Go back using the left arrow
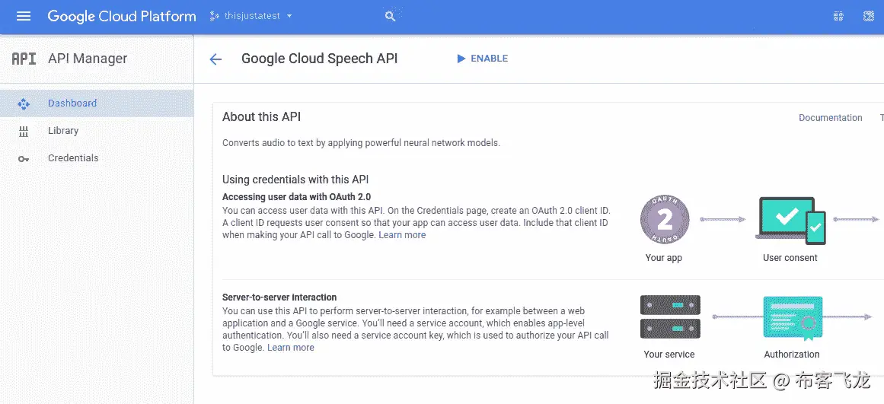The width and height of the screenshot is (884, 404). pyautogui.click(x=215, y=59)
